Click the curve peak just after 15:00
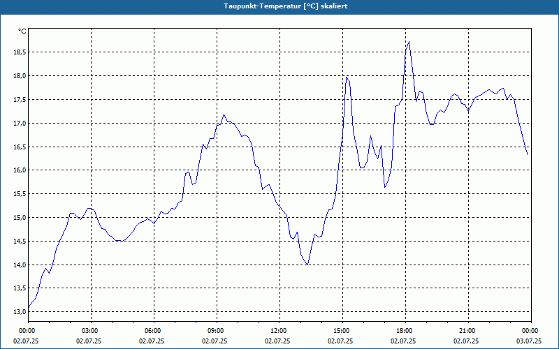The height and width of the screenshot is (349, 559). pos(346,77)
